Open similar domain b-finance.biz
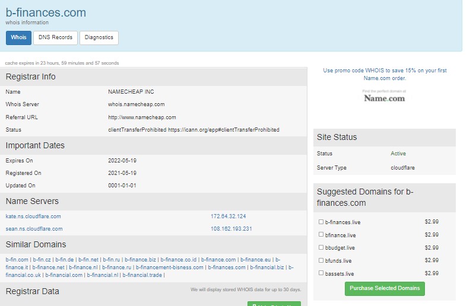This screenshot has height=306, width=476. click(140, 260)
